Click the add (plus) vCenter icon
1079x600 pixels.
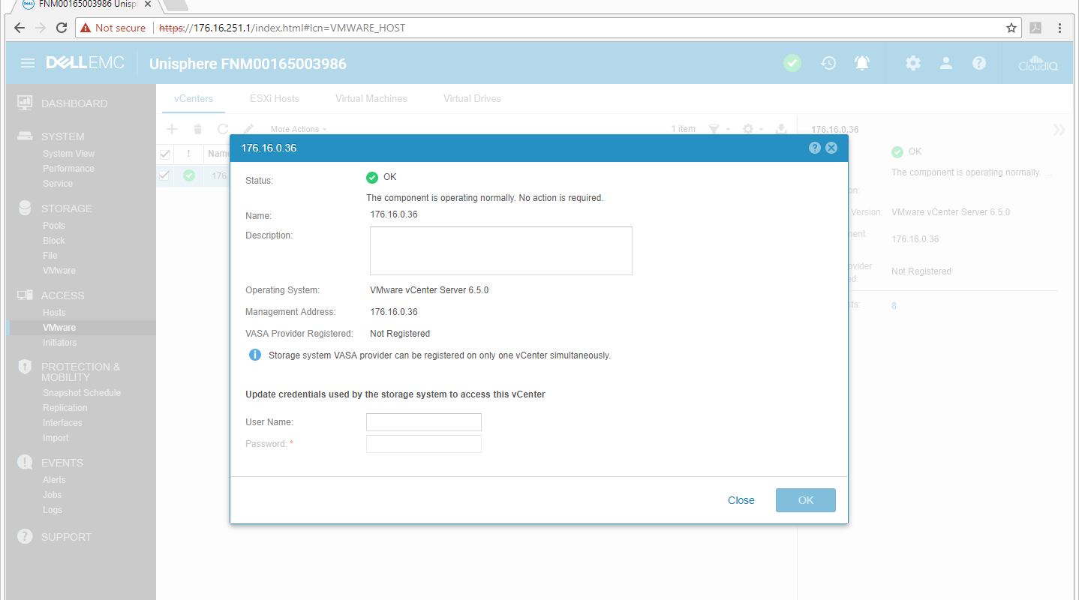(x=172, y=129)
